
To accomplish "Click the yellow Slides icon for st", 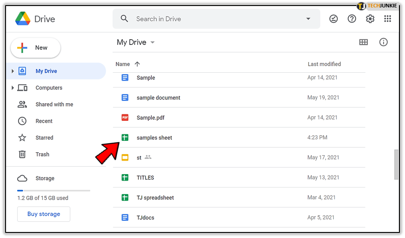I will [125, 158].
